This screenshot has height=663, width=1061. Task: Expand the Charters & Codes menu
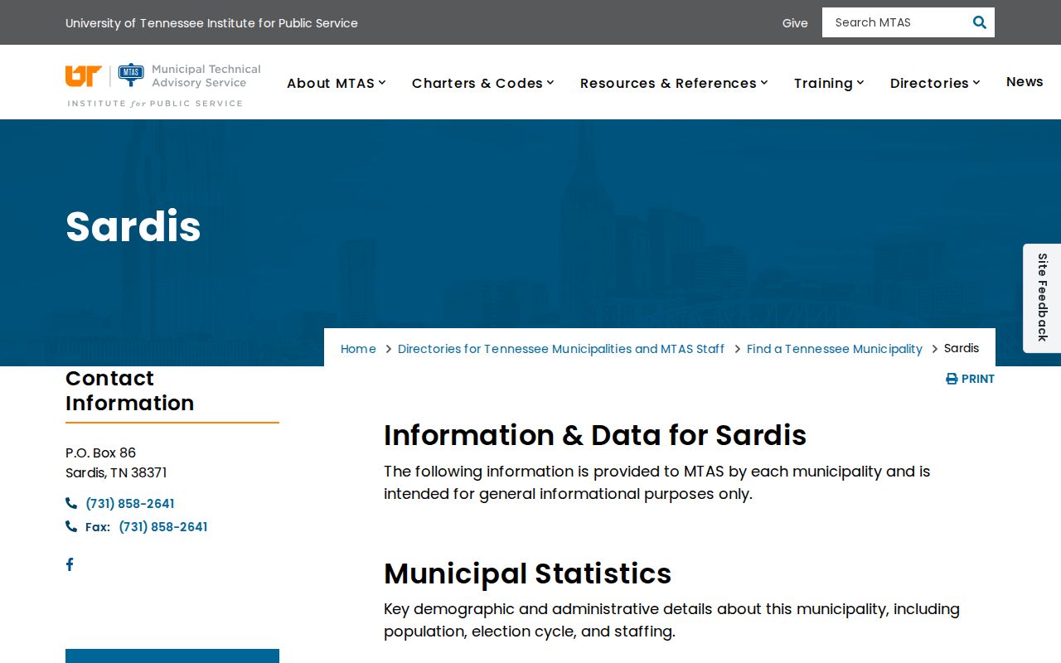click(483, 83)
